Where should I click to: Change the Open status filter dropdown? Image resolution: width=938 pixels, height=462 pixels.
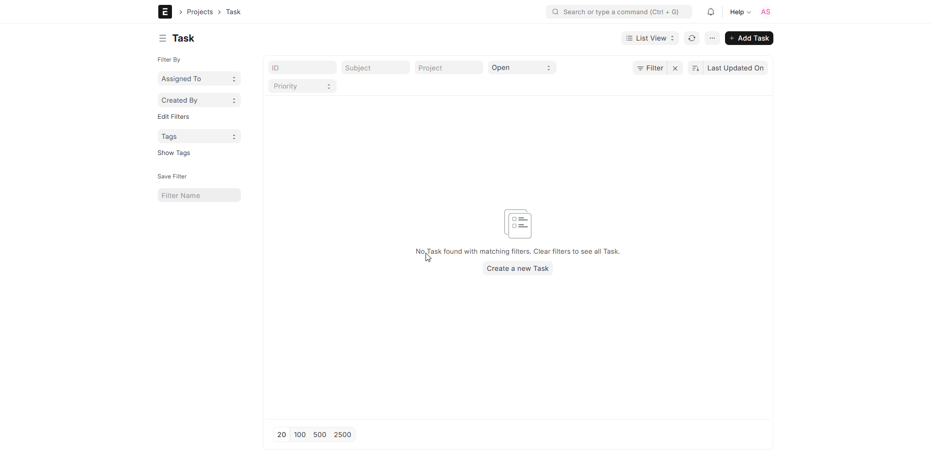click(x=522, y=68)
